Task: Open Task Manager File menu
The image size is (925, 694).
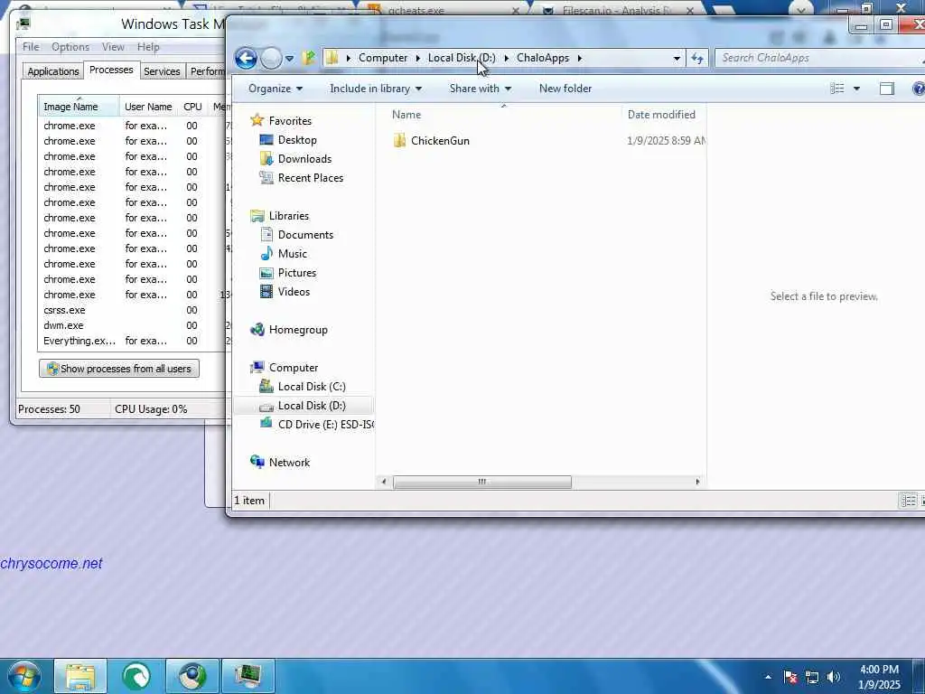Action: pyautogui.click(x=31, y=47)
